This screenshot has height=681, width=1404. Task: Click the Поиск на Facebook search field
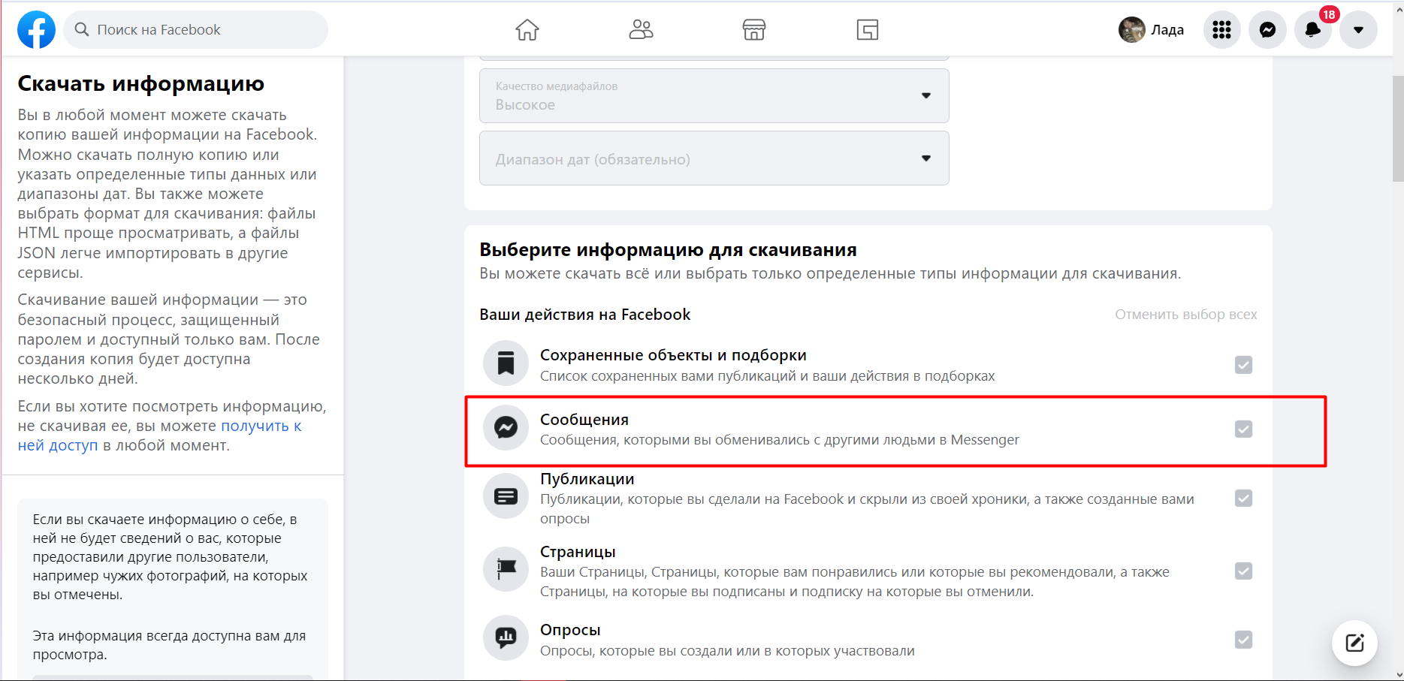(197, 30)
